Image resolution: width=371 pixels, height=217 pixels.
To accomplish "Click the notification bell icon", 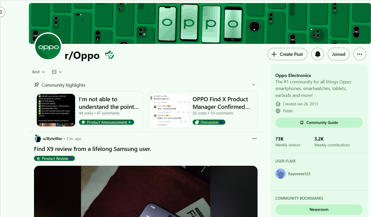I will [x=318, y=54].
